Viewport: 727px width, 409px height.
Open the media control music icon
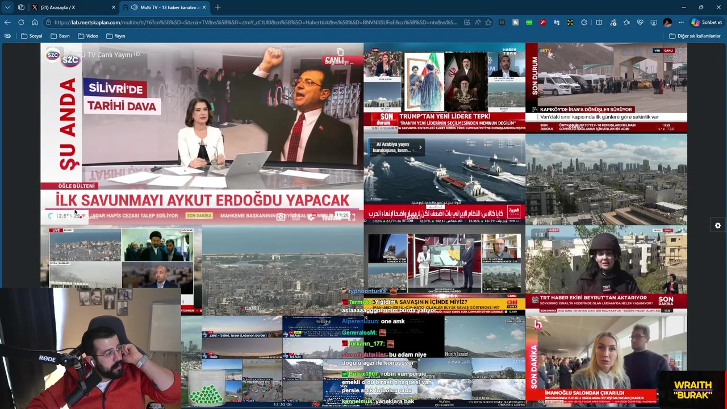[612, 22]
